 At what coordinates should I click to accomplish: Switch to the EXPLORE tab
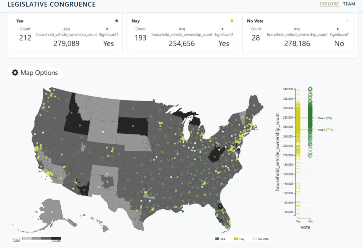[x=329, y=4]
